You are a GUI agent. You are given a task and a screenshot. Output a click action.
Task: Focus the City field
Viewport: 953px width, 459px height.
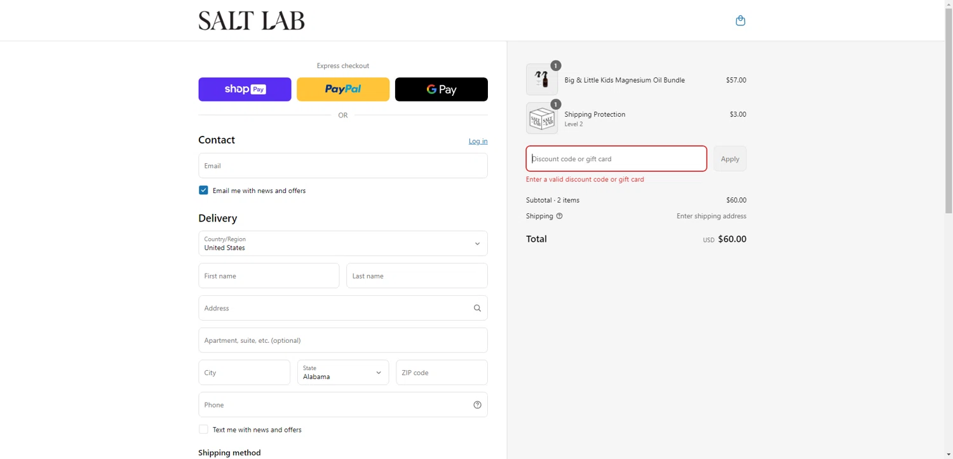[x=245, y=373]
